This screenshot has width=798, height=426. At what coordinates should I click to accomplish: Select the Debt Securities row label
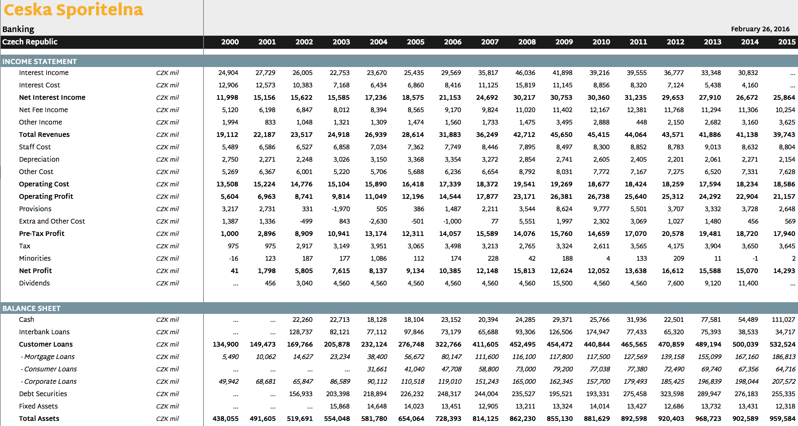(43, 394)
